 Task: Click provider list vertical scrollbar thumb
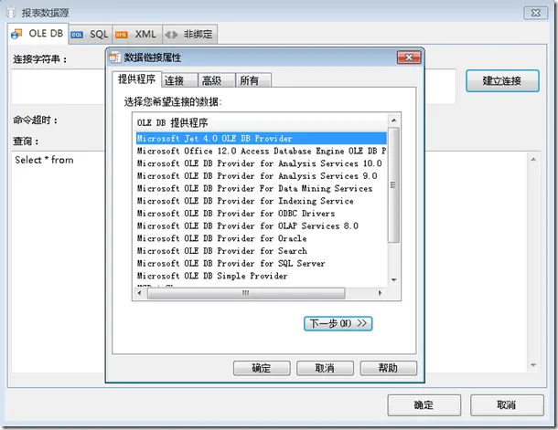click(x=393, y=185)
